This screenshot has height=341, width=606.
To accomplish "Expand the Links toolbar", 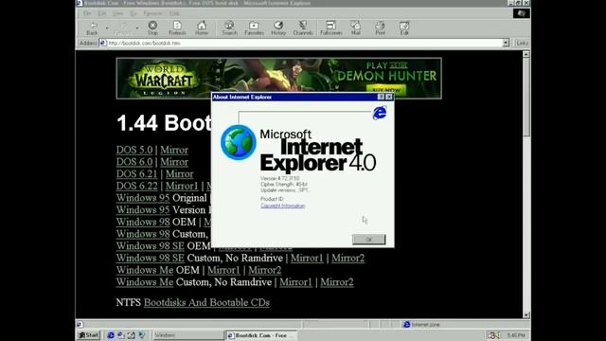I will [x=522, y=43].
